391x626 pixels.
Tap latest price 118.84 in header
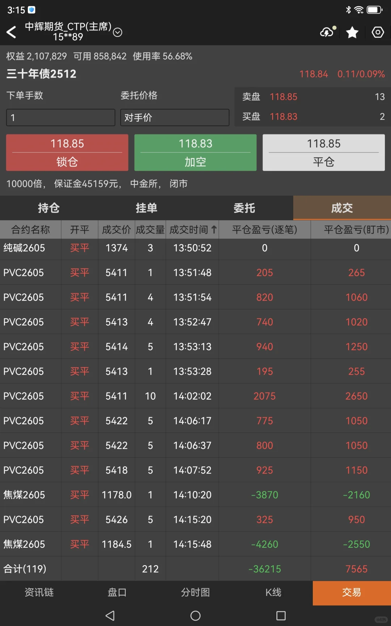(x=314, y=74)
